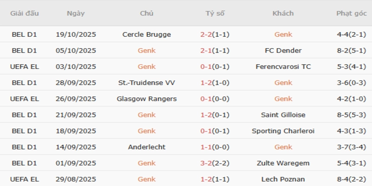Click the Cercle Brugge team link
372x186 pixels.
pyautogui.click(x=146, y=34)
